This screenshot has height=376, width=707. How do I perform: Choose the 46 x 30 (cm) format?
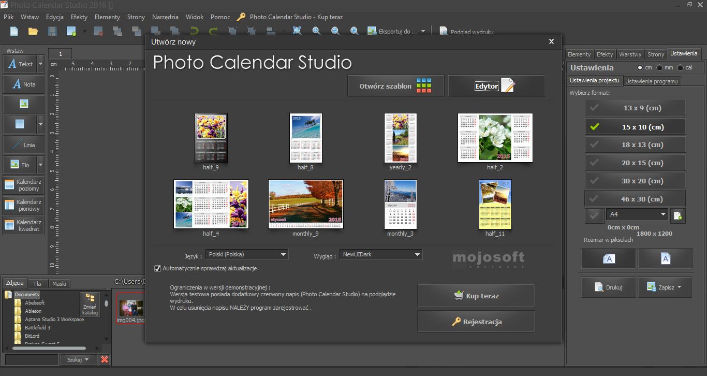pos(636,199)
